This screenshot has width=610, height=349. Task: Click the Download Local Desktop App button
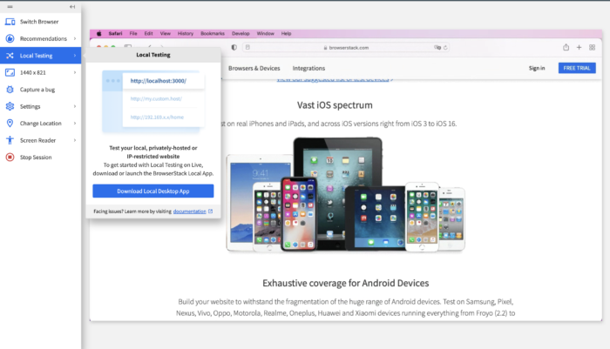152,191
